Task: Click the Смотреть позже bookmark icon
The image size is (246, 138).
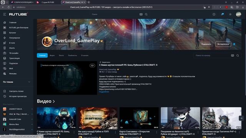Action: (x=5, y=91)
